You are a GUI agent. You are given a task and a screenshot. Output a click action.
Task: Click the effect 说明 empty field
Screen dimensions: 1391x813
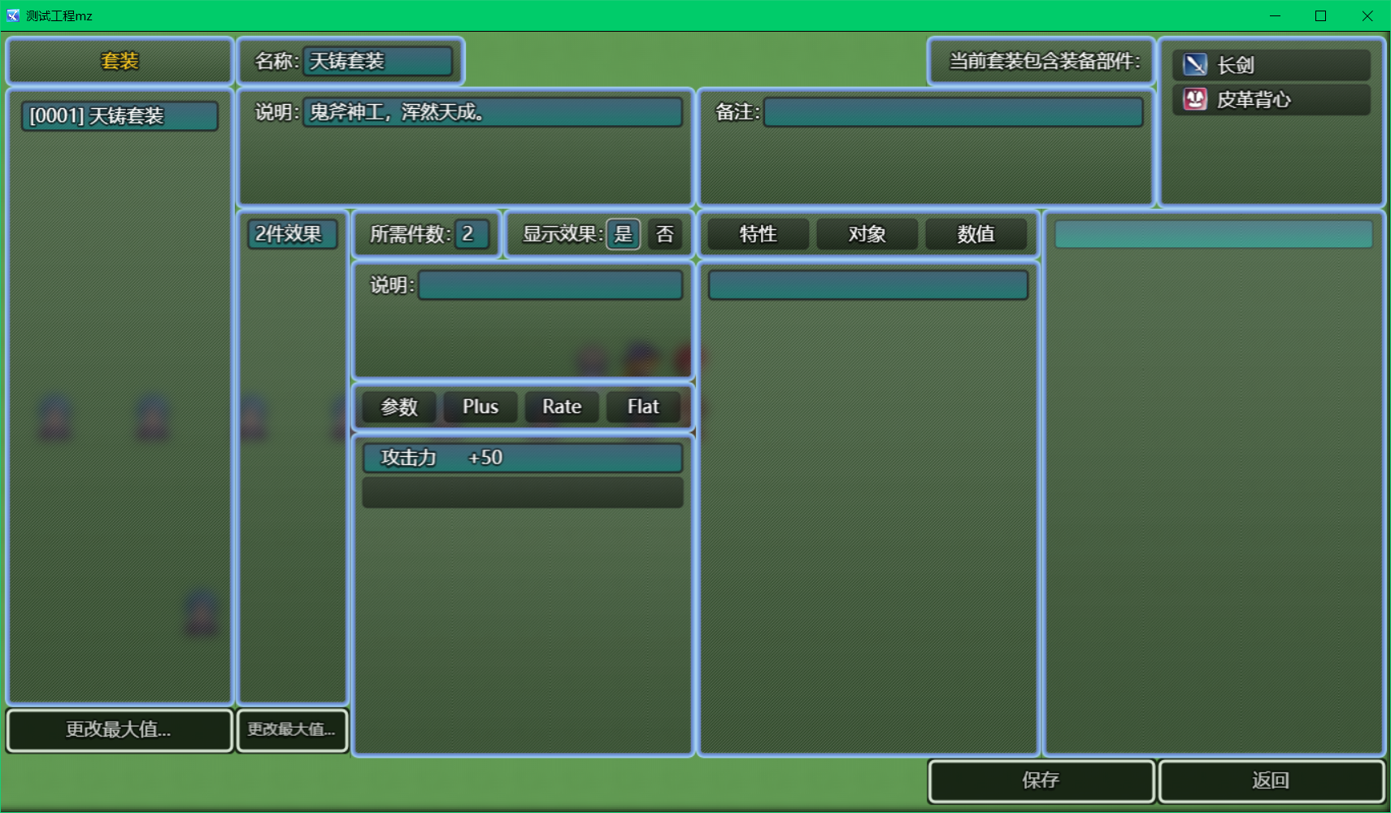click(550, 285)
